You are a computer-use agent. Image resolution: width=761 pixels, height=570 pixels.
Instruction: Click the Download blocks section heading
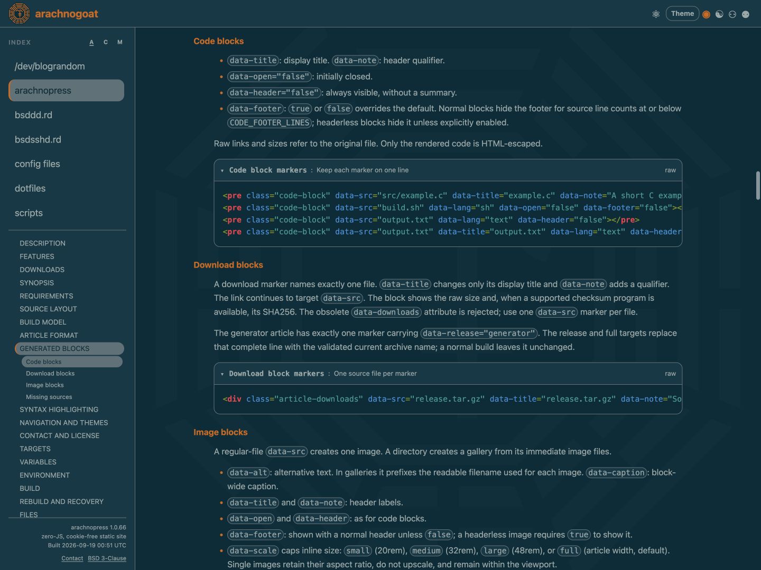click(228, 265)
